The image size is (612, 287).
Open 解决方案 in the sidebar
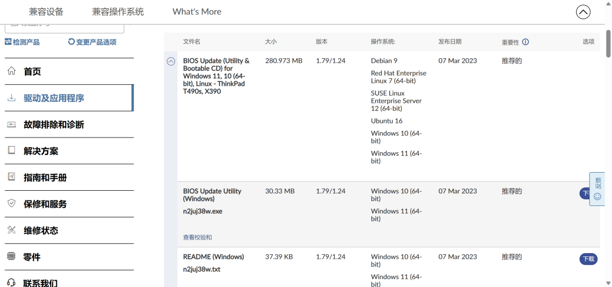click(69, 151)
